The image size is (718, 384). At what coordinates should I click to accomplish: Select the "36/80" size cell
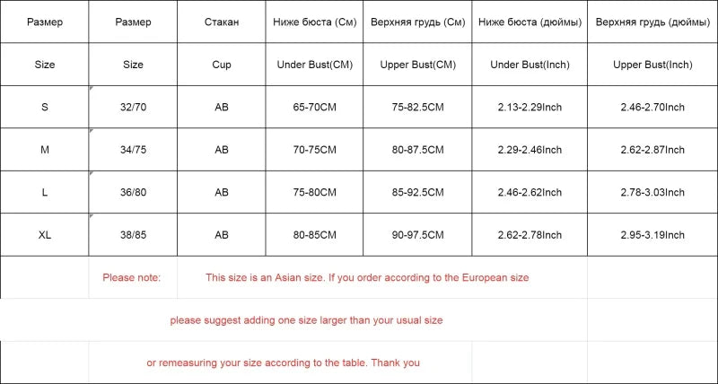(133, 192)
